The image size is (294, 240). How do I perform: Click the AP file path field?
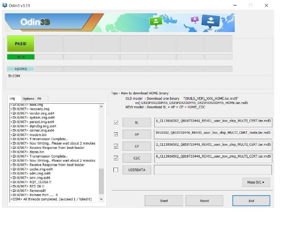coord(213,134)
